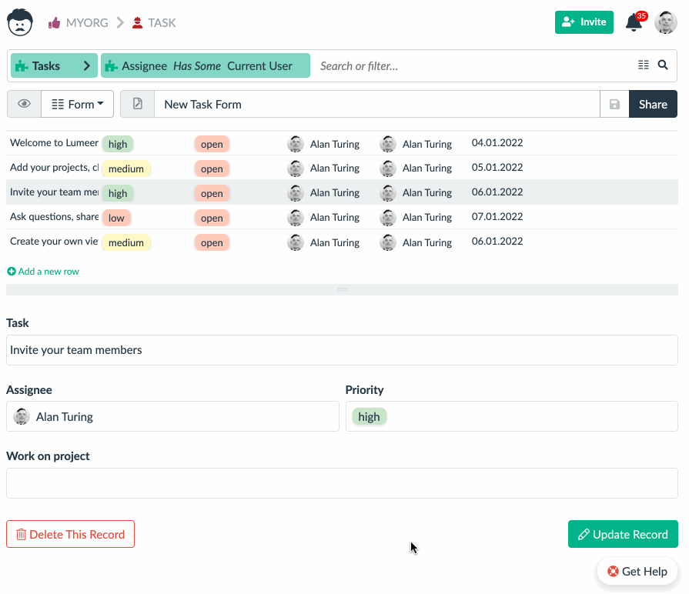Open the Get Help widget

click(x=637, y=571)
